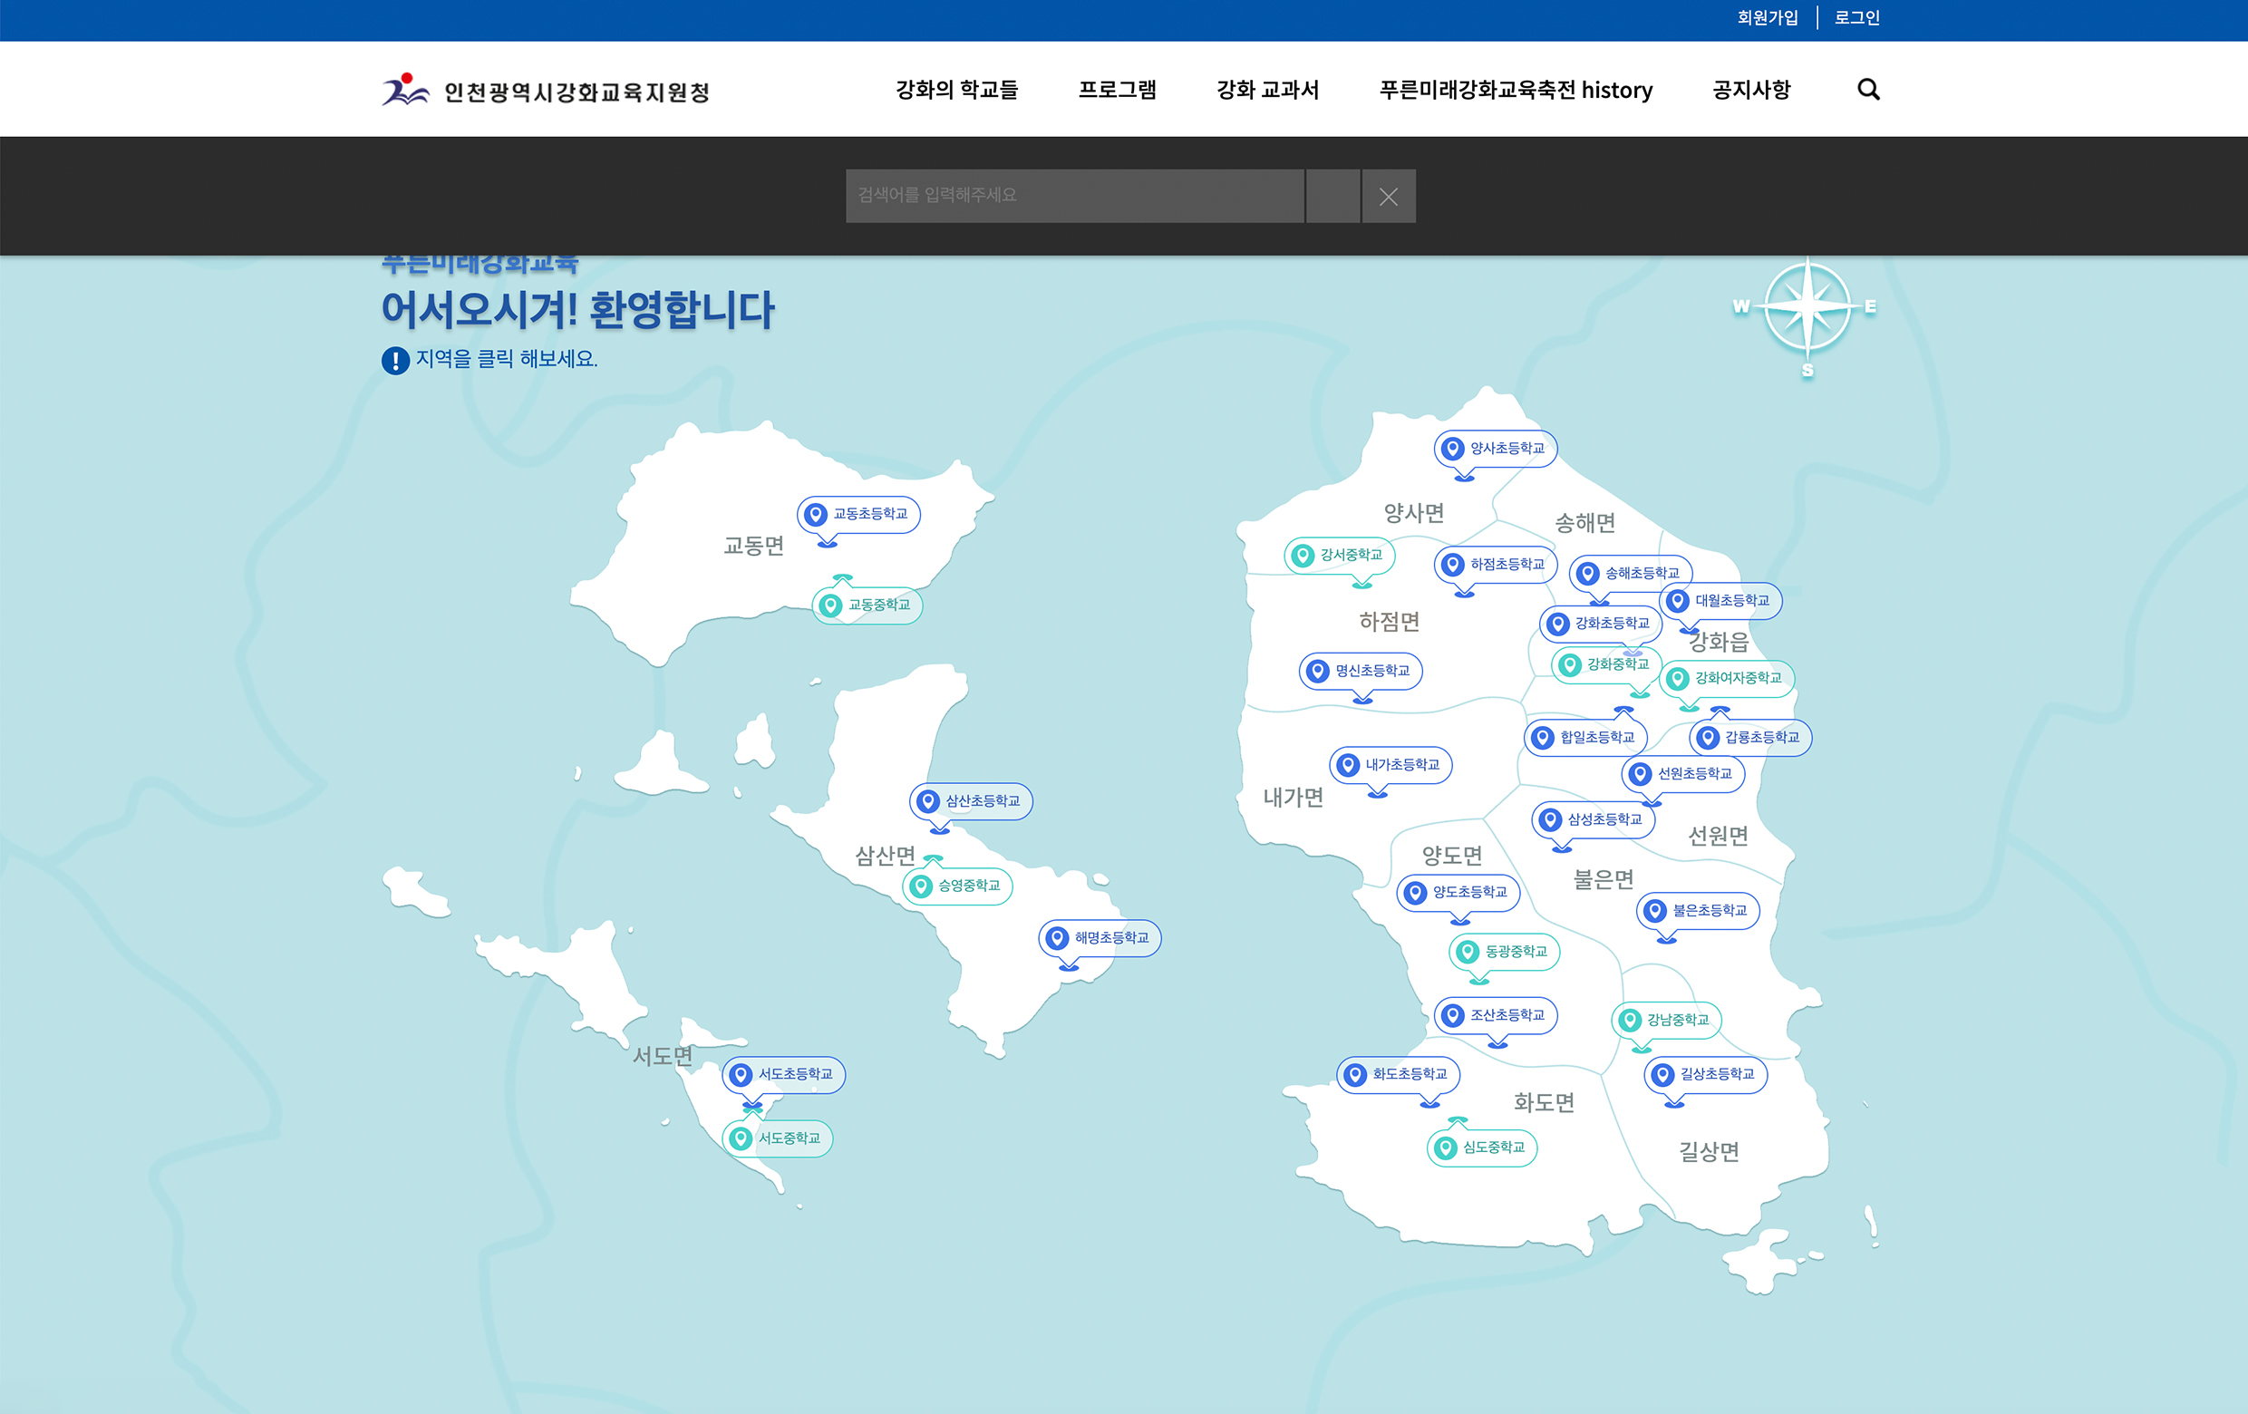This screenshot has width=2248, height=1414.
Task: Select the 강남중학교 map pin
Action: (x=1666, y=1019)
